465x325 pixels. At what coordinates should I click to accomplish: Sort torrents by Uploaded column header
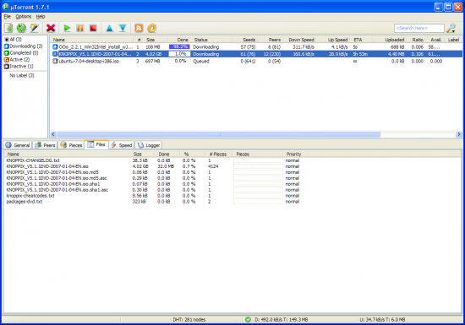[390, 40]
